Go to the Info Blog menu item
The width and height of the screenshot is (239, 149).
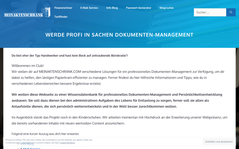tap(112, 8)
